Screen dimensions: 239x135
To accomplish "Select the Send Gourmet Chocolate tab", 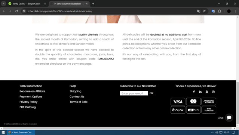I will (69, 4).
